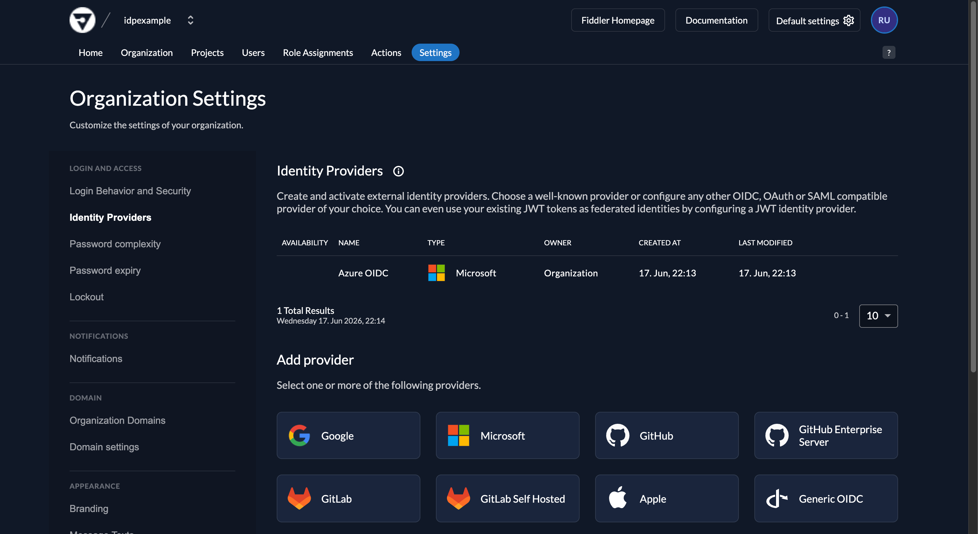The height and width of the screenshot is (534, 978).
Task: Add a Google identity provider
Action: point(348,435)
